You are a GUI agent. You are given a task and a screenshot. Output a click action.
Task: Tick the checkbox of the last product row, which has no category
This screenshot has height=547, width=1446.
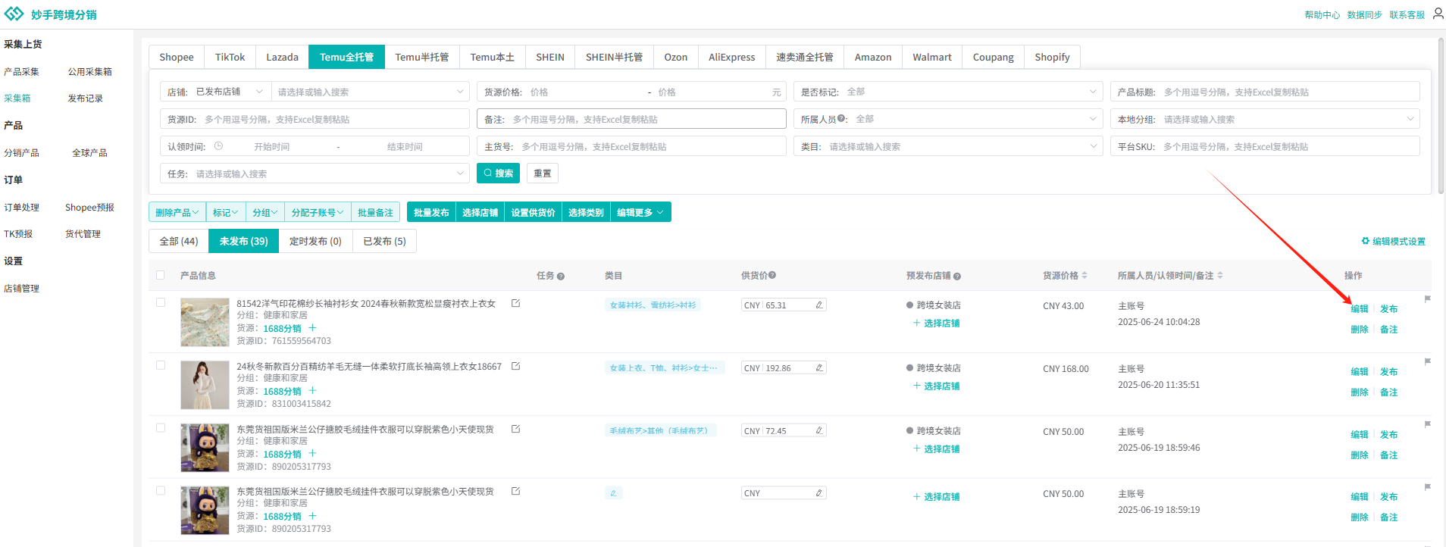point(160,491)
